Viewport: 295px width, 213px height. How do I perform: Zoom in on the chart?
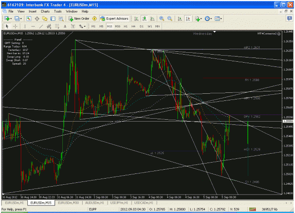[161, 18]
